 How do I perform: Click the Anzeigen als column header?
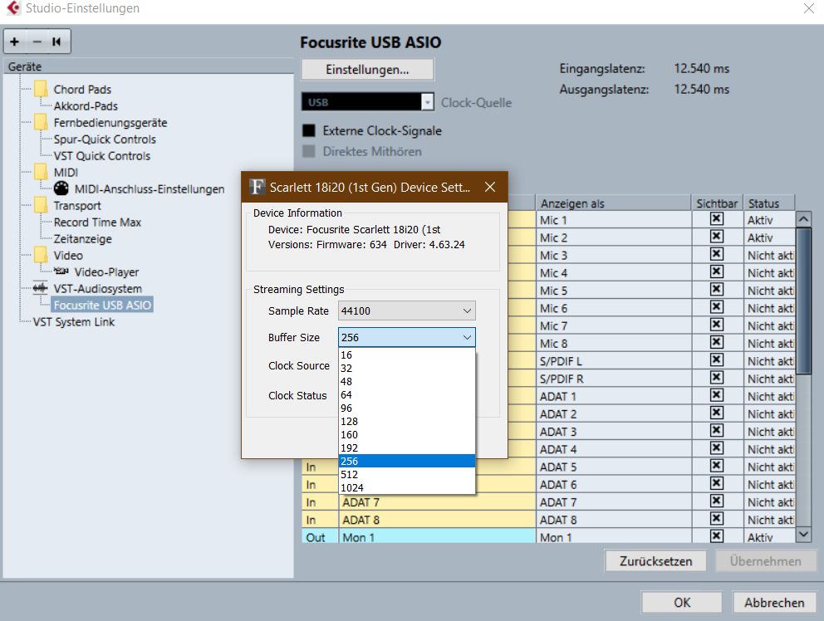pyautogui.click(x=613, y=203)
